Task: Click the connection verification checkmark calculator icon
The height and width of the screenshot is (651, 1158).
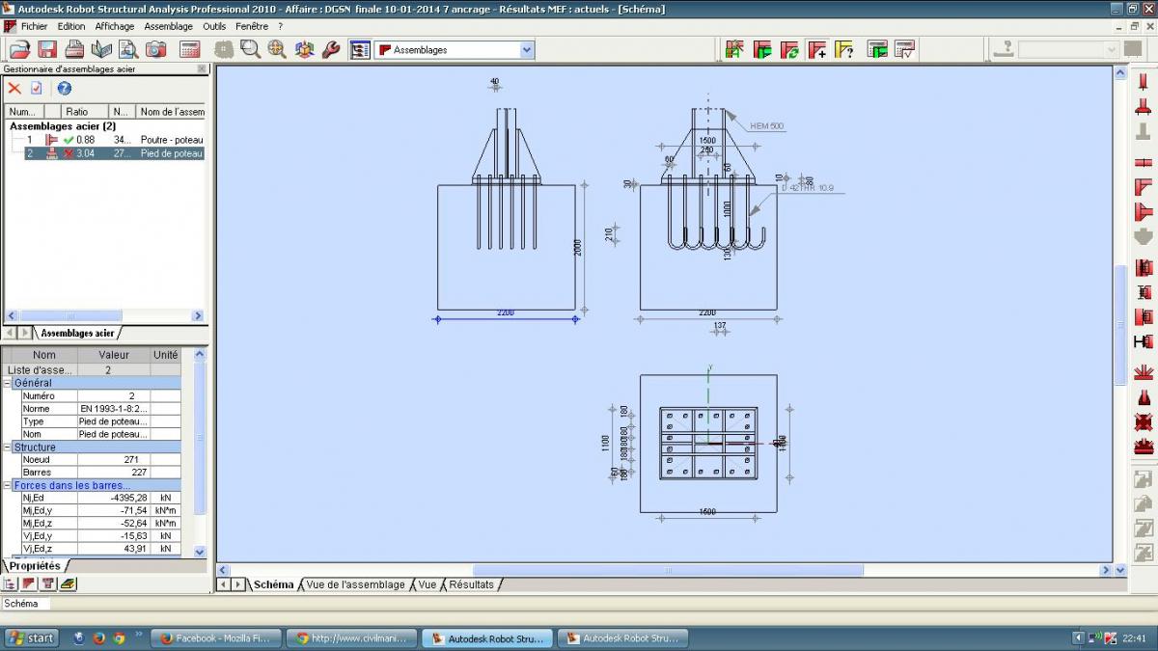Action: [904, 49]
